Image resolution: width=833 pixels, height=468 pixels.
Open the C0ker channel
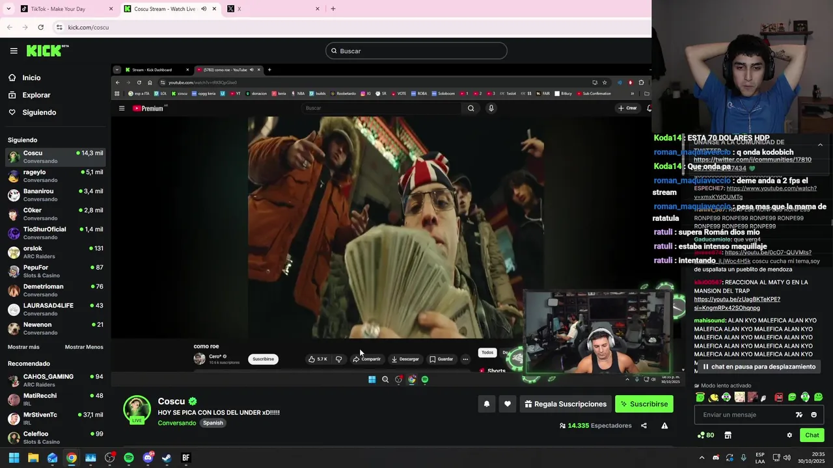pos(55,214)
